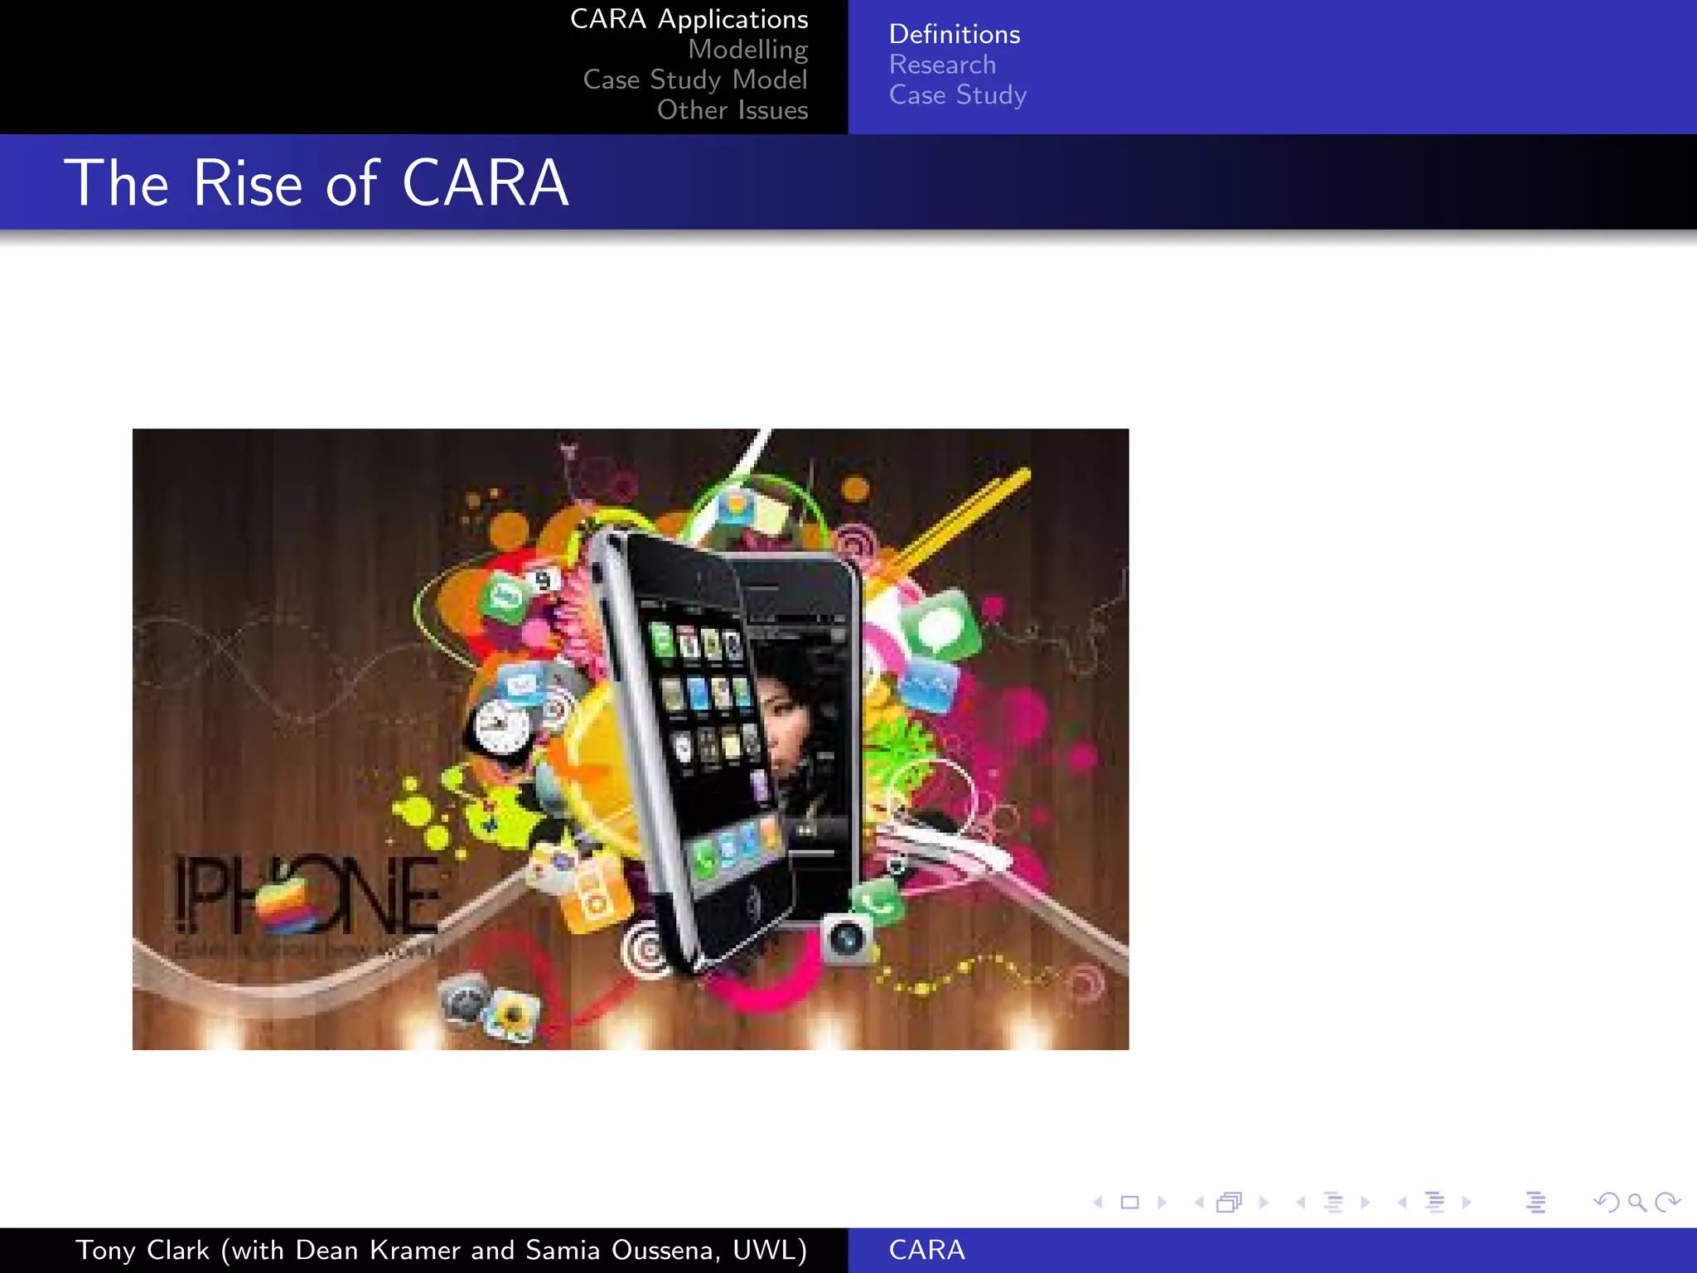
Task: Jump to CARA Applications section
Action: point(689,19)
